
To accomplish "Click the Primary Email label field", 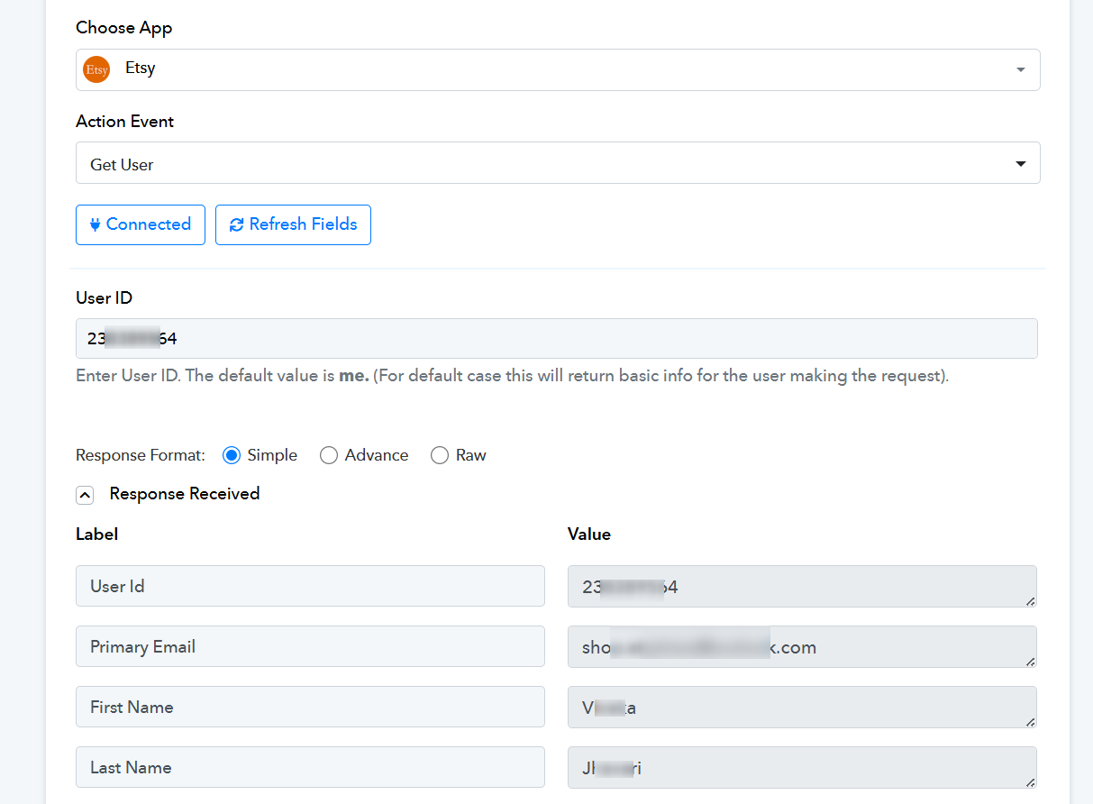I will click(310, 646).
